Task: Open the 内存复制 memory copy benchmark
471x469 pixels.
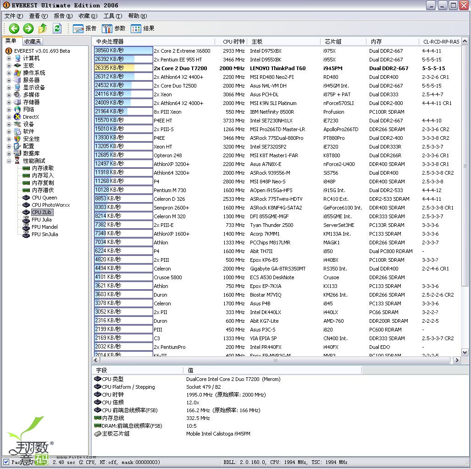Action: tap(43, 183)
